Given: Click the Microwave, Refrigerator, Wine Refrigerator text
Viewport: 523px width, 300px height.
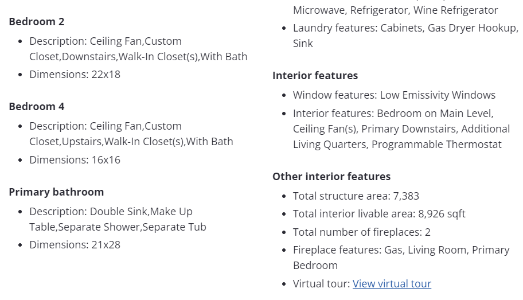Looking at the screenshot, I should point(395,10).
